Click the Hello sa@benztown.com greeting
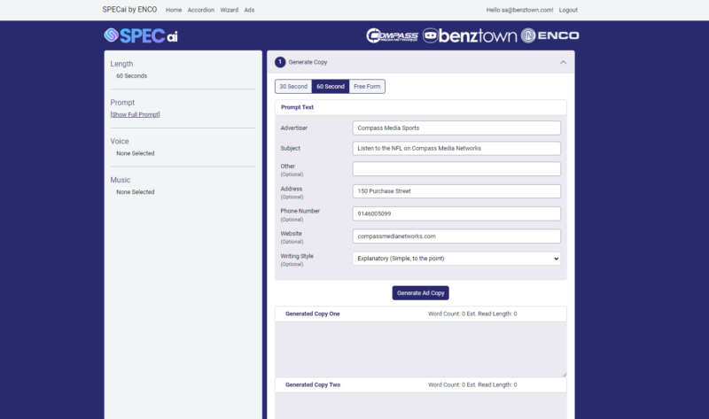 519,10
